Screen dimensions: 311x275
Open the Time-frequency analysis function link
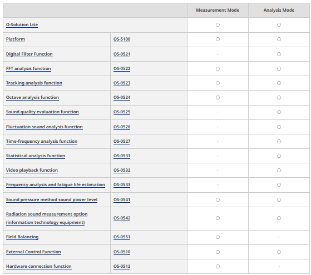click(x=42, y=142)
